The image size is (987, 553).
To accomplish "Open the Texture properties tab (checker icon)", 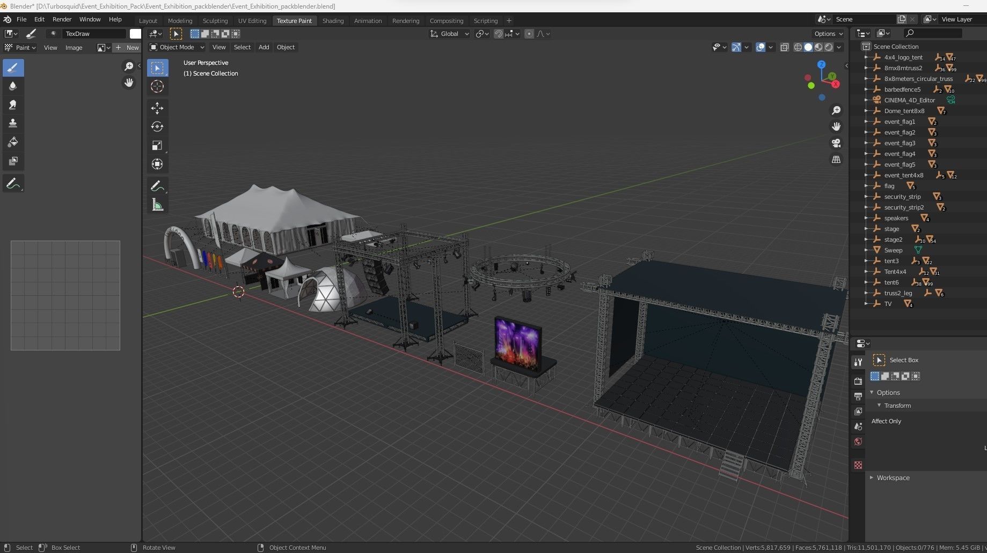I will (858, 465).
